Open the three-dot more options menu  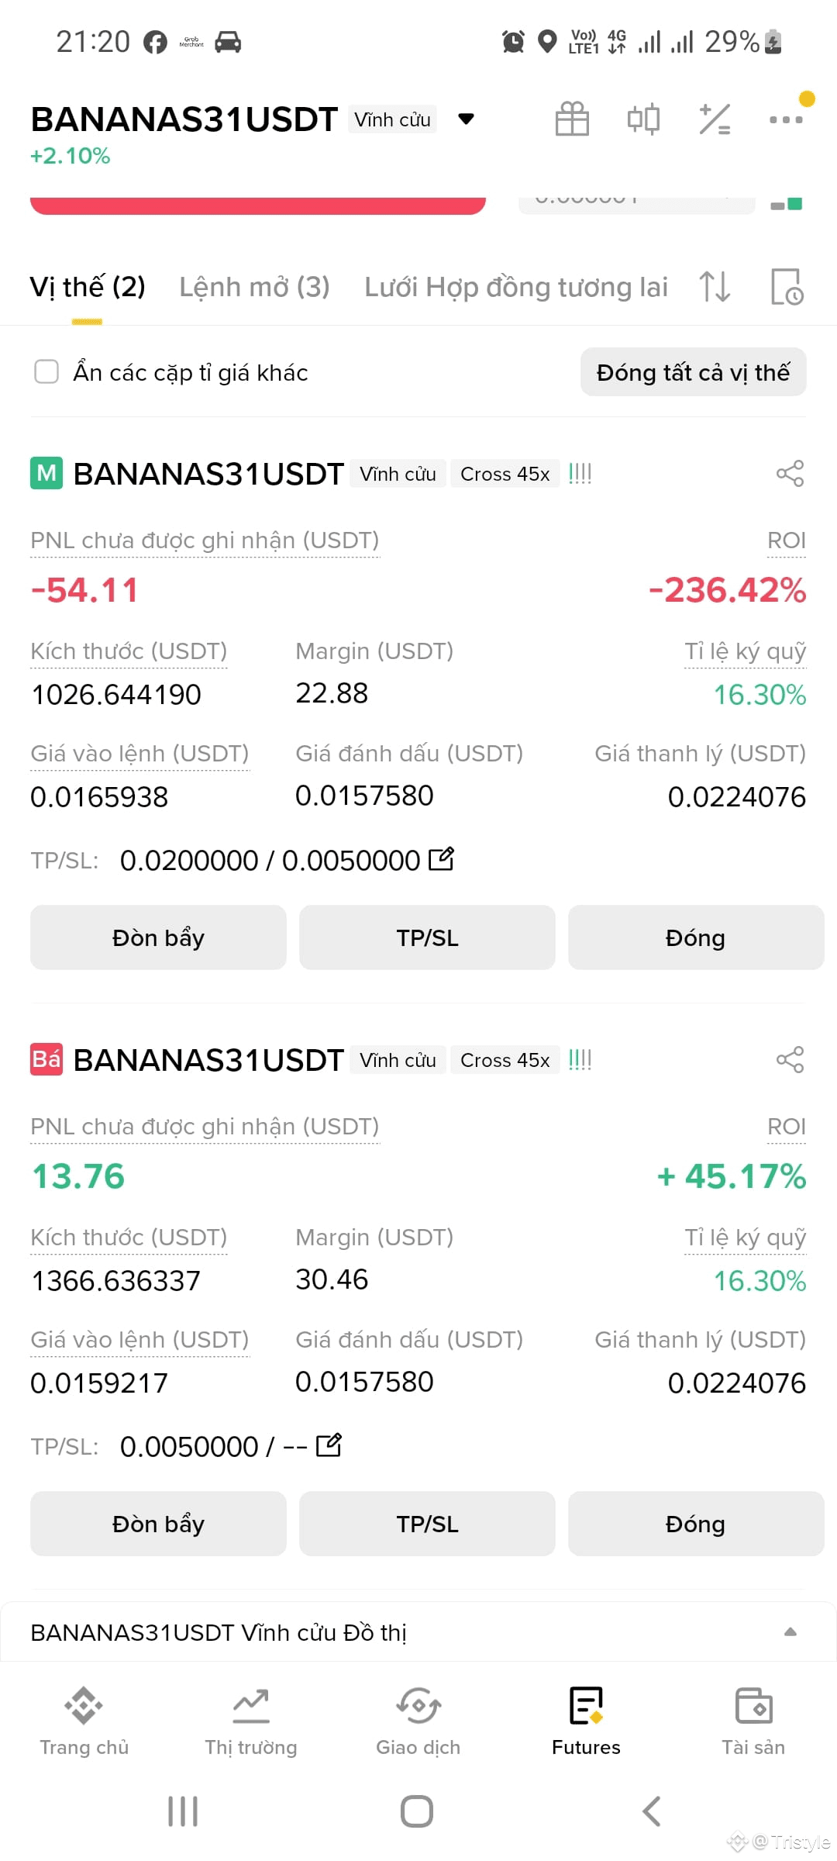tap(786, 119)
